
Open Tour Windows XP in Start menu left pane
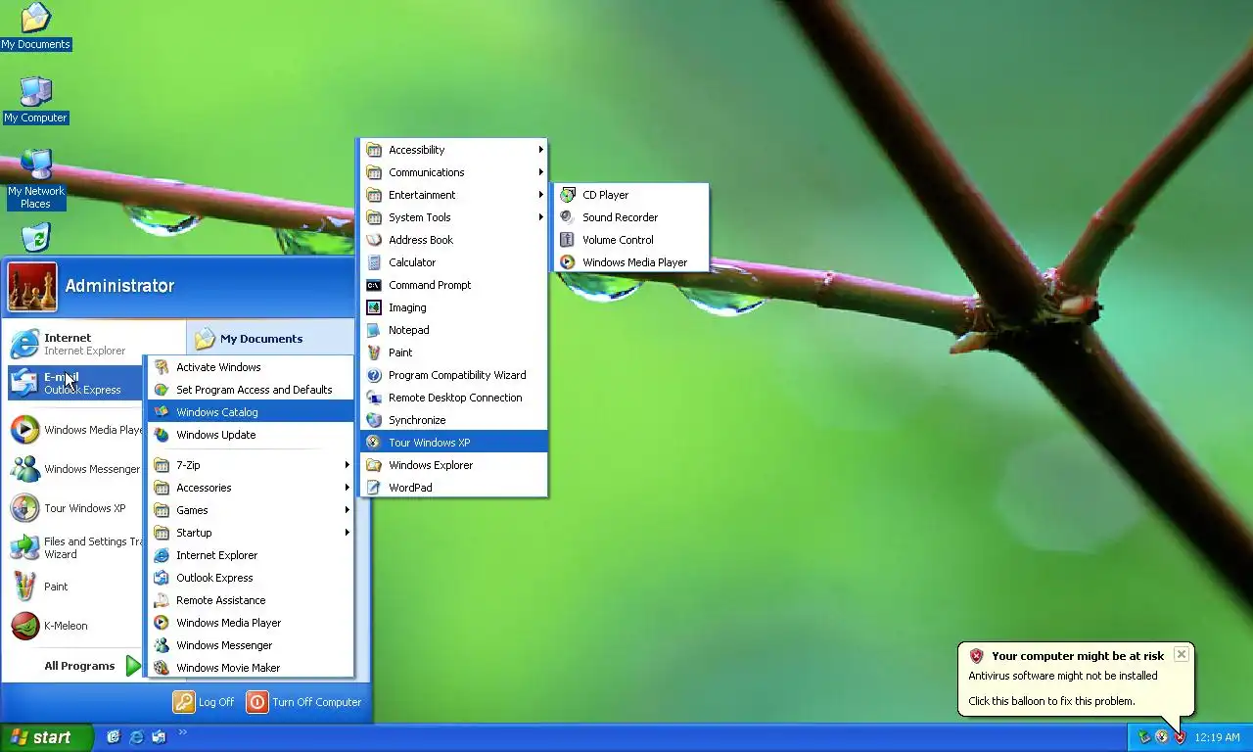[76, 508]
